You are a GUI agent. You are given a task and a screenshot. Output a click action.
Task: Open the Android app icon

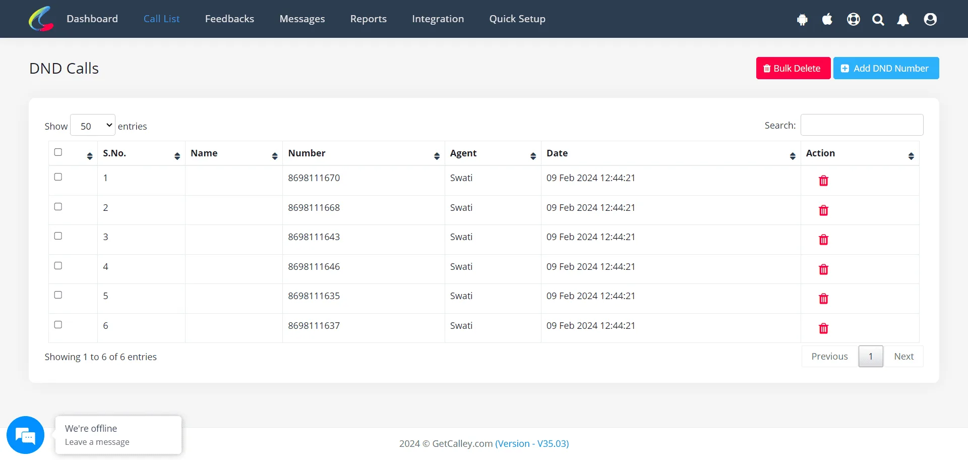(802, 20)
